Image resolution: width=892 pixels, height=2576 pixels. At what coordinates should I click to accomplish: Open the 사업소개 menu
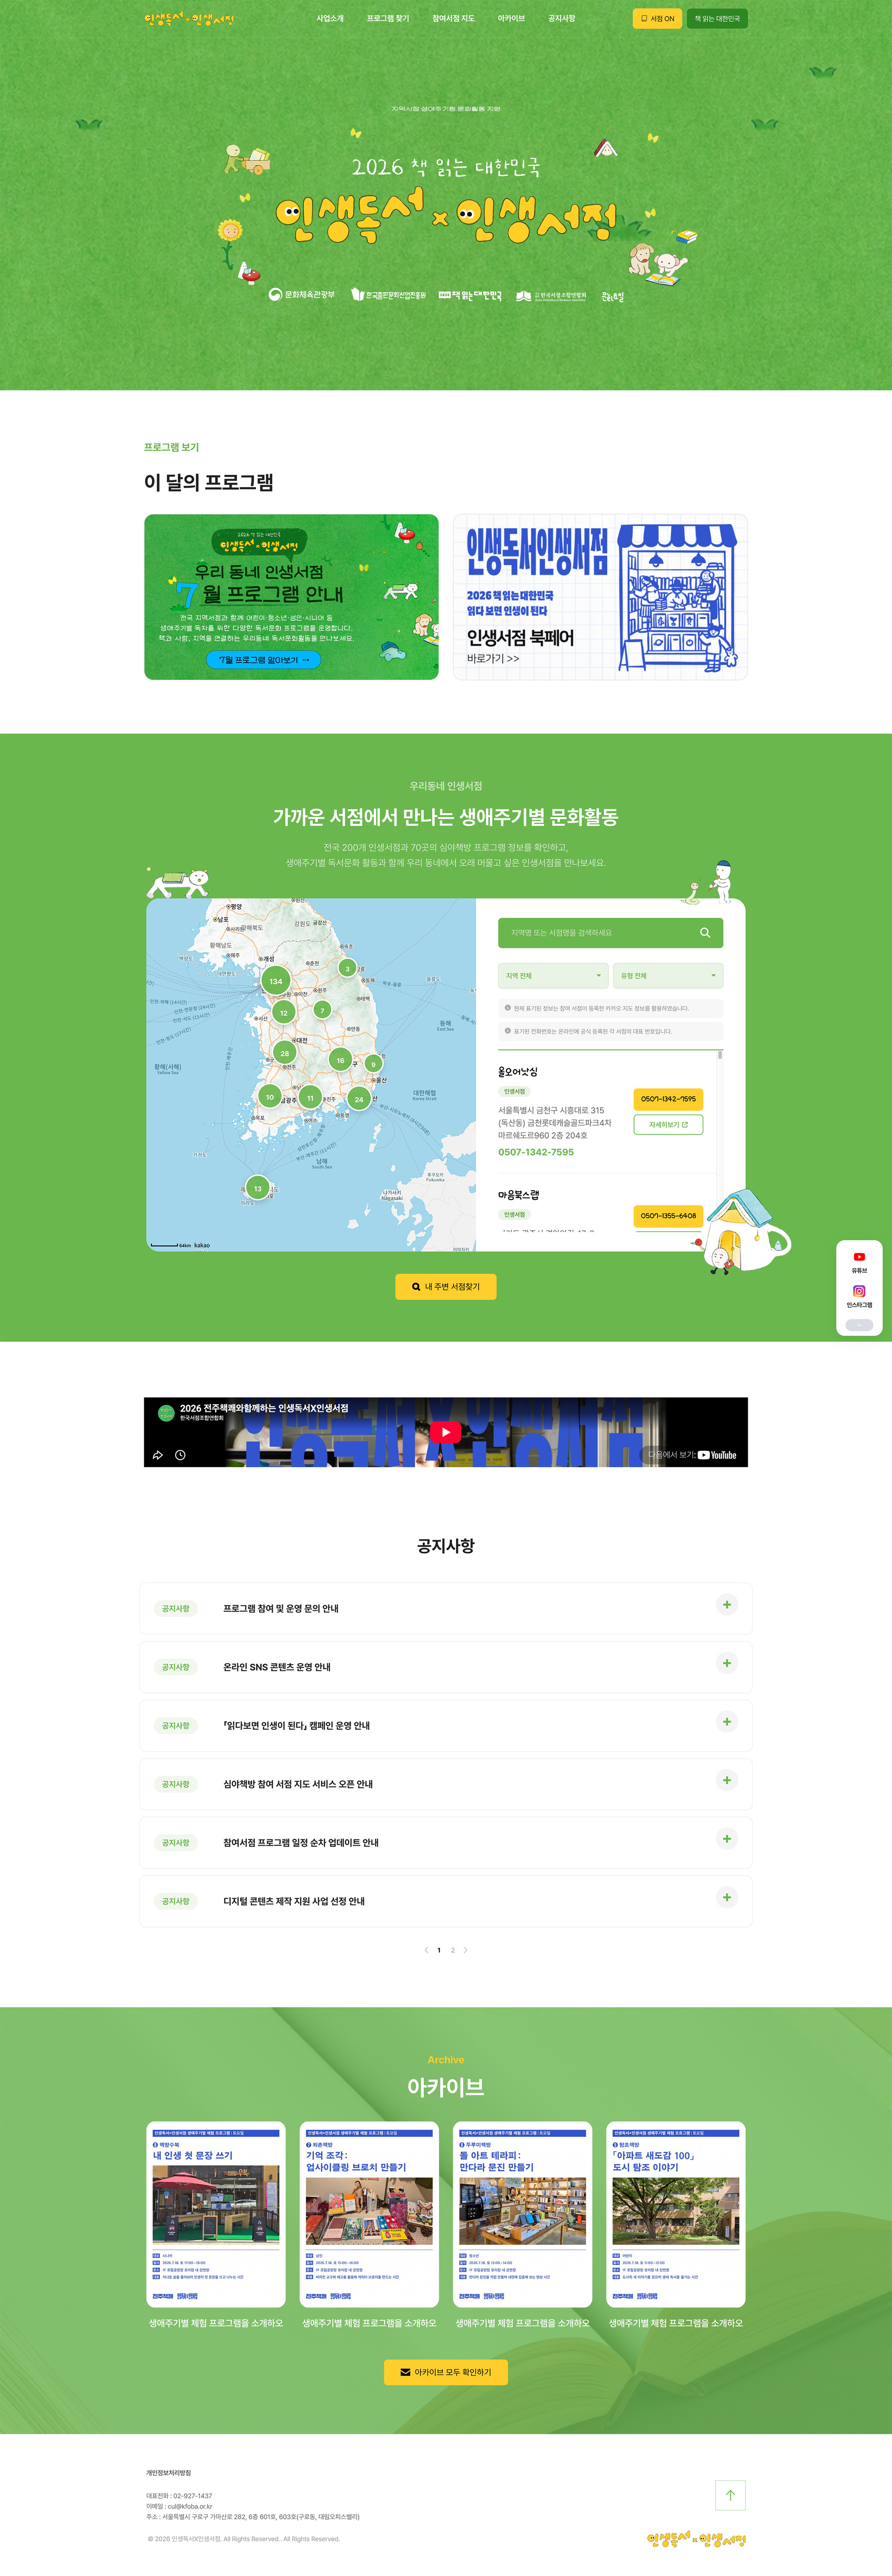click(x=330, y=19)
